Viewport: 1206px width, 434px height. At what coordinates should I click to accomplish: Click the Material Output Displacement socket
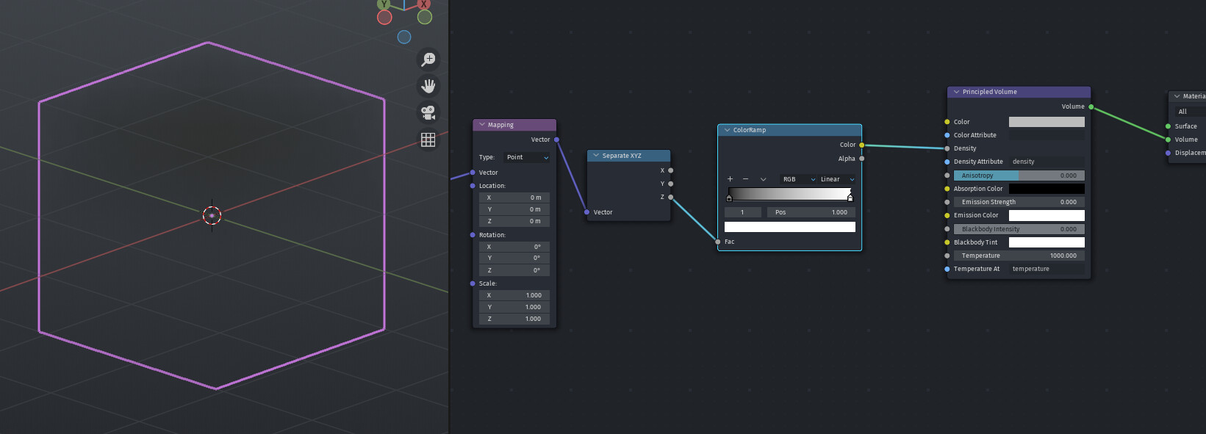(x=1168, y=153)
